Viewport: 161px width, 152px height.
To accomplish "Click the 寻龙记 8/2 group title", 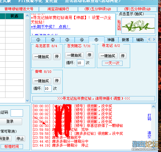I will click(x=111, y=46).
